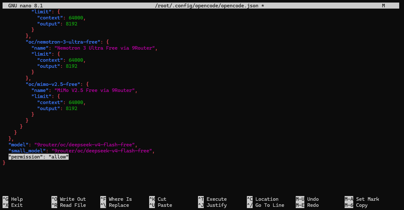Screen dimensions: 404x210
Task: Click the final closing brace on the last line
Action: point(4,163)
